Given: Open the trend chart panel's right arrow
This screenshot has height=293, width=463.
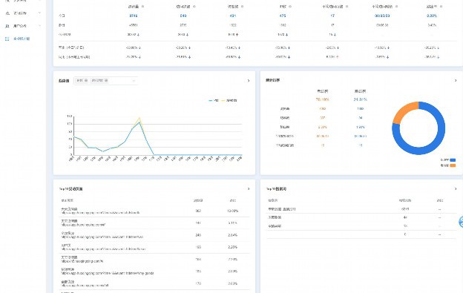Looking at the screenshot, I should (249, 81).
